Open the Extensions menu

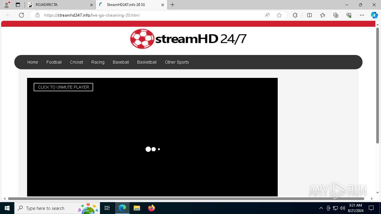tap(295, 15)
